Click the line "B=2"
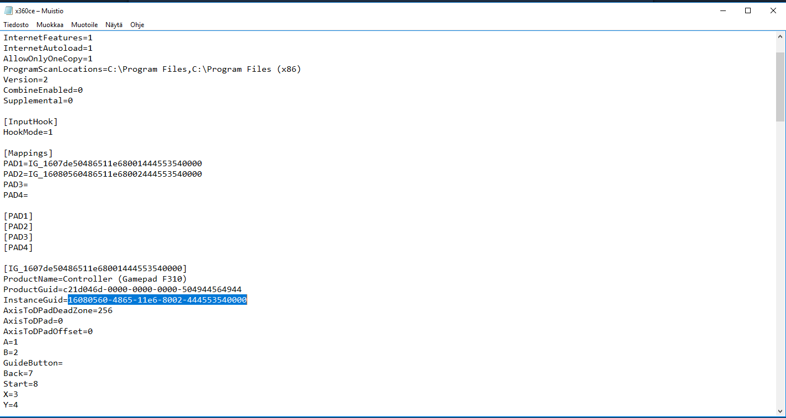Viewport: 786px width, 418px height. coord(10,352)
